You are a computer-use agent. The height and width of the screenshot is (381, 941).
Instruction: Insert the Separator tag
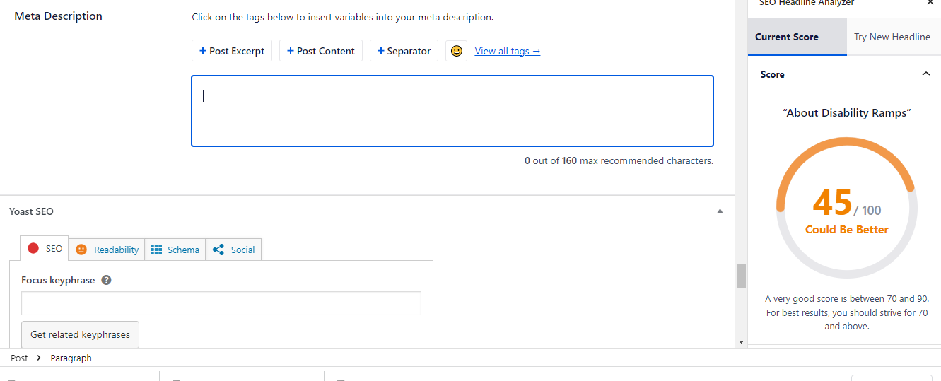(404, 51)
